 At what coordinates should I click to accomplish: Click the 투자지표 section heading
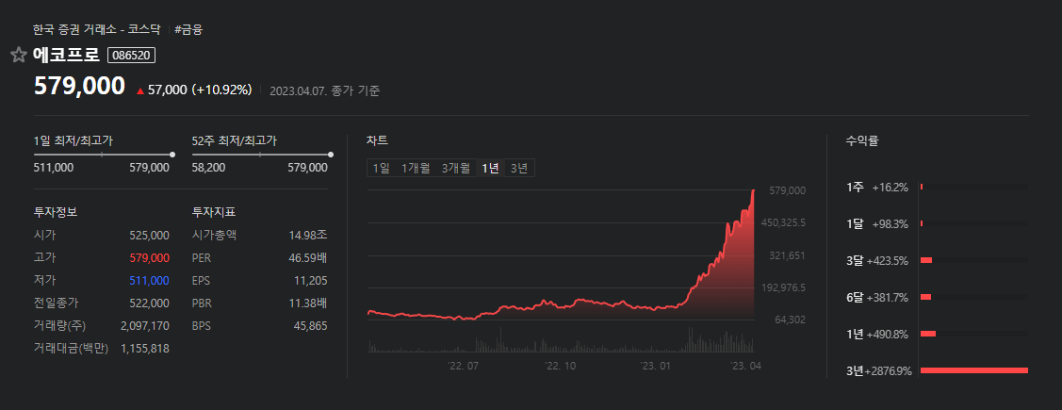tap(214, 212)
